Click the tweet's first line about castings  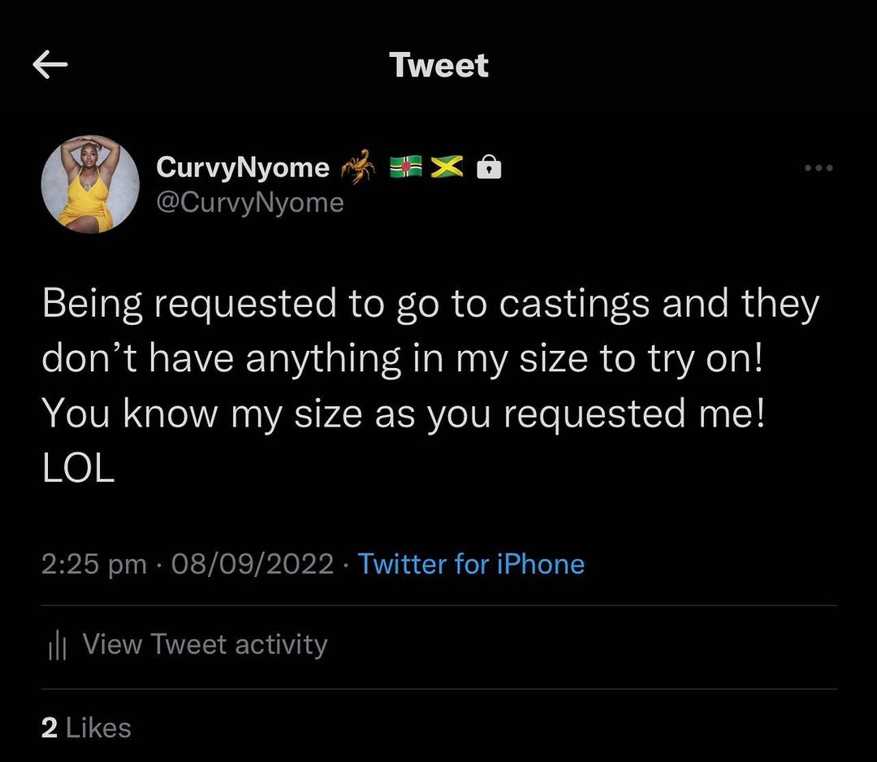[430, 304]
